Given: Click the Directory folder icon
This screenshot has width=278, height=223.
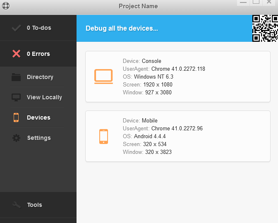Looking at the screenshot, I should coord(16,77).
